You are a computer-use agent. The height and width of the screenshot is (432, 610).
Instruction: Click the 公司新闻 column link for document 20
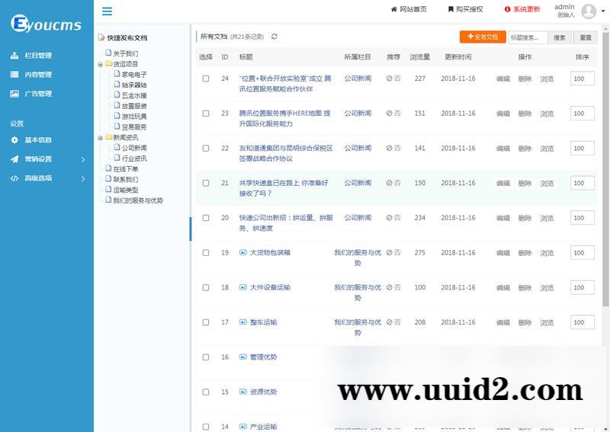coord(358,218)
